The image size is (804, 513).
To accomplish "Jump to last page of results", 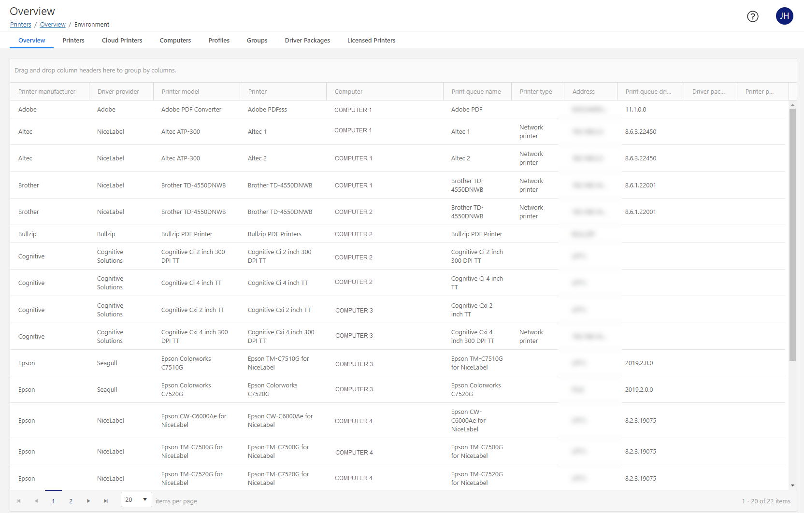I will click(x=106, y=501).
